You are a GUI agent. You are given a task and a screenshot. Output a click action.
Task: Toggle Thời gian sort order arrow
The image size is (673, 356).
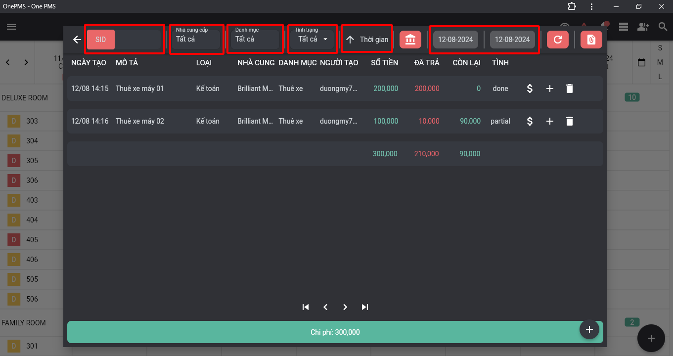coord(350,40)
